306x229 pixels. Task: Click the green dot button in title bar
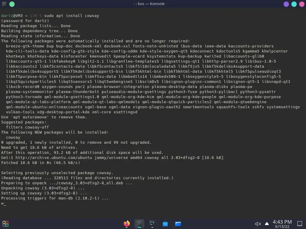12,4
